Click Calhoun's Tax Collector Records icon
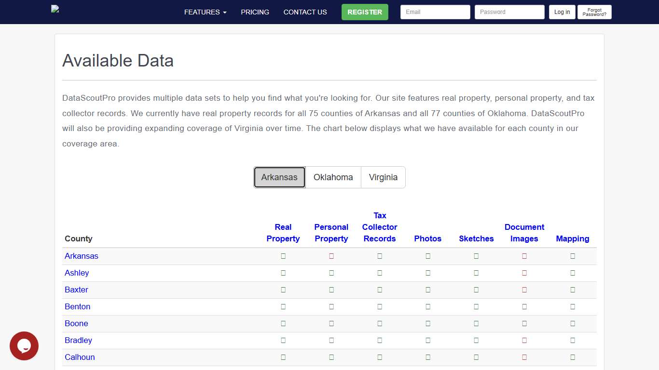The image size is (659, 370). 380,357
